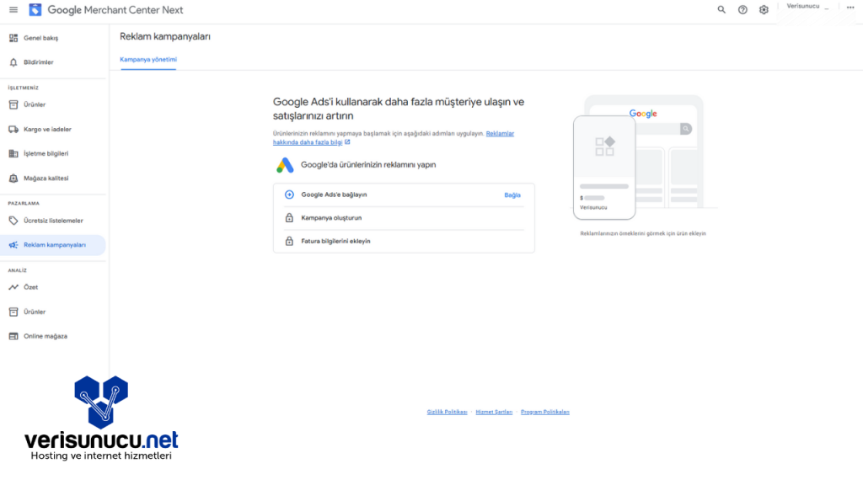Image resolution: width=863 pixels, height=485 pixels.
Task: Go to Kargo ve iadeler
Action: point(53,129)
